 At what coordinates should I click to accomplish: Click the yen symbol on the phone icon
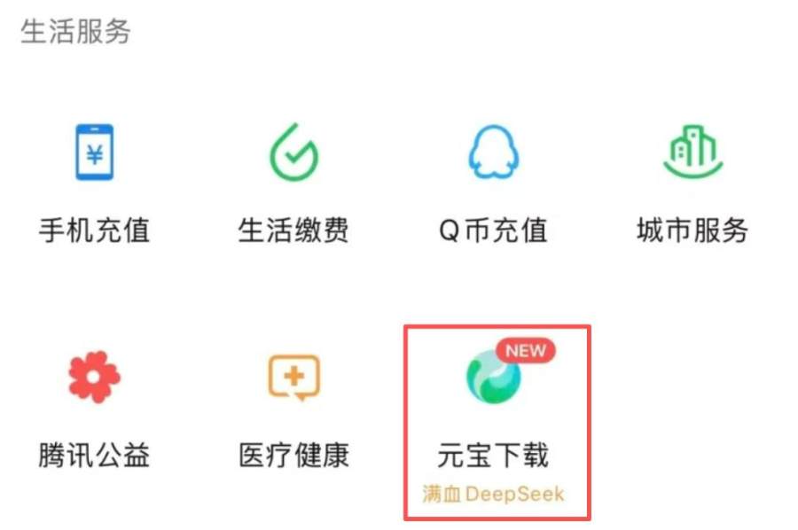pyautogui.click(x=95, y=153)
